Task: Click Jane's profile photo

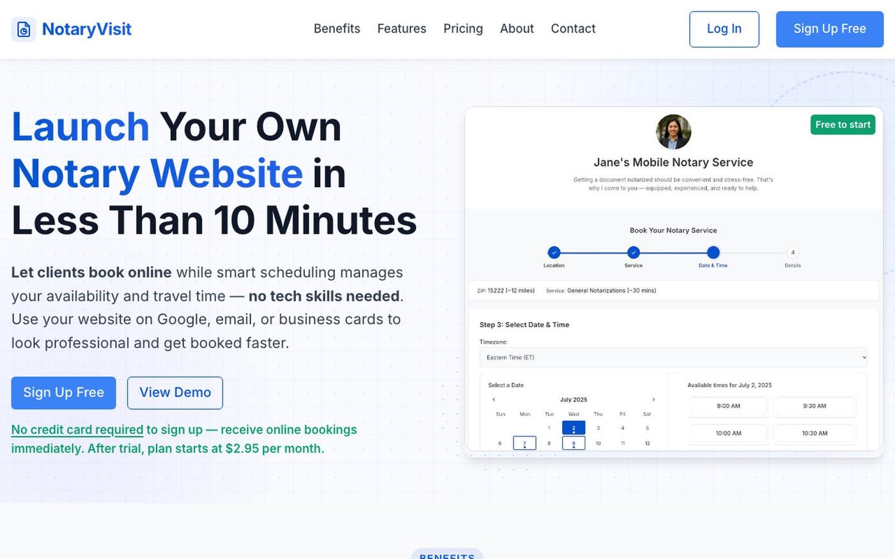Action: pyautogui.click(x=673, y=132)
